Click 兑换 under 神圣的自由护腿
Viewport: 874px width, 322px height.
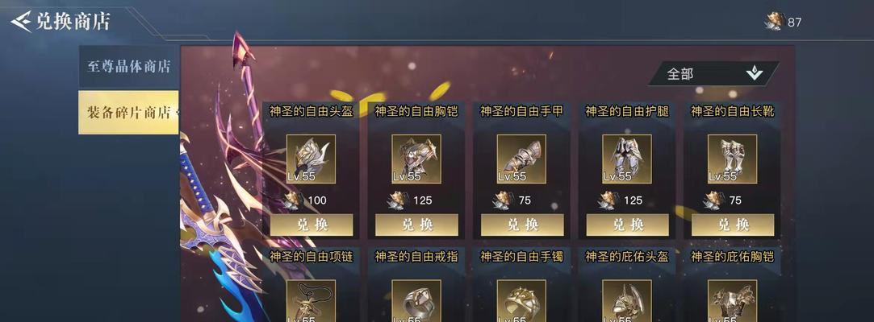pyautogui.click(x=628, y=225)
